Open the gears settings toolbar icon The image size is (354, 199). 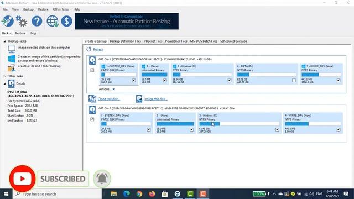click(22, 21)
